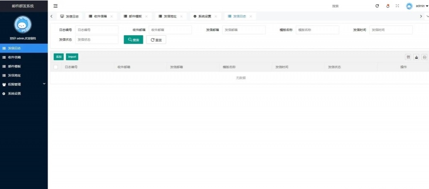
Task: Click the Import button
Action: coord(72,56)
